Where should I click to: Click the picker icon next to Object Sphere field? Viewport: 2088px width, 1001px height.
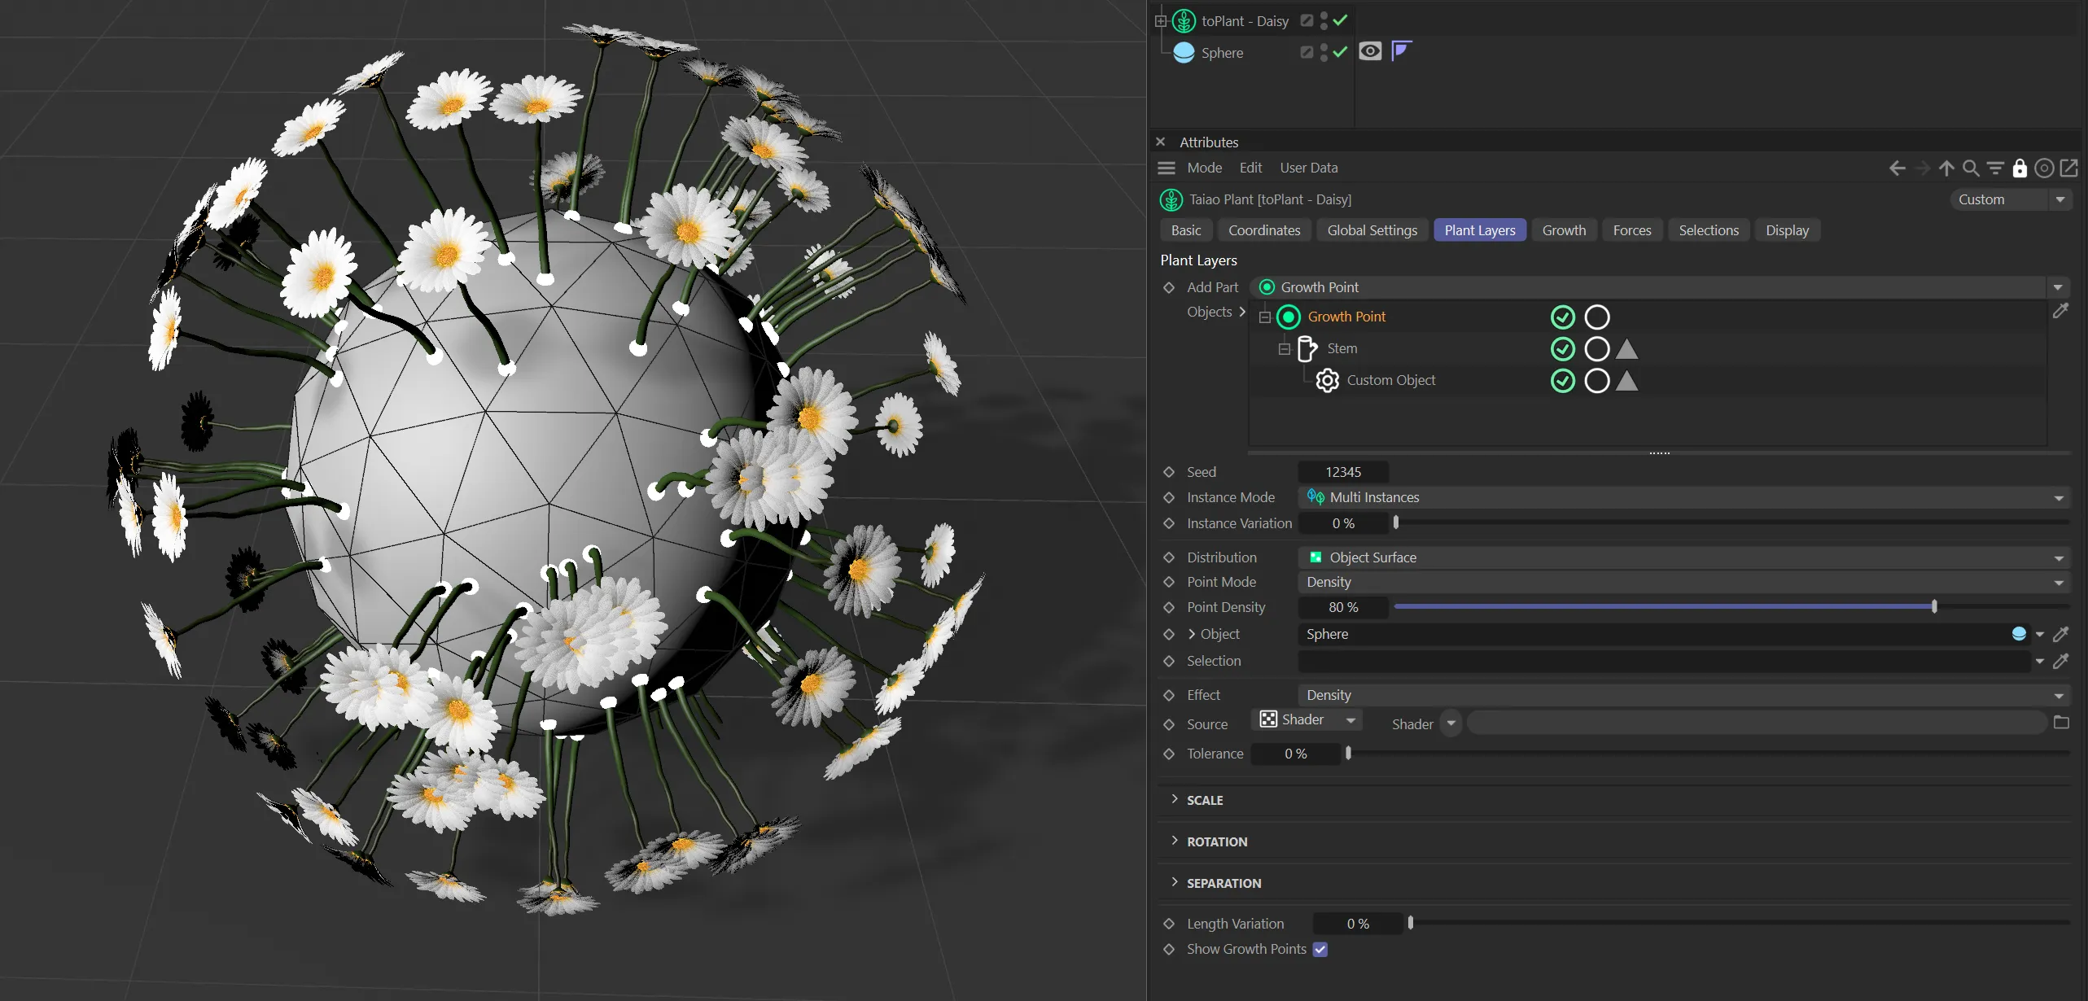coord(2061,634)
